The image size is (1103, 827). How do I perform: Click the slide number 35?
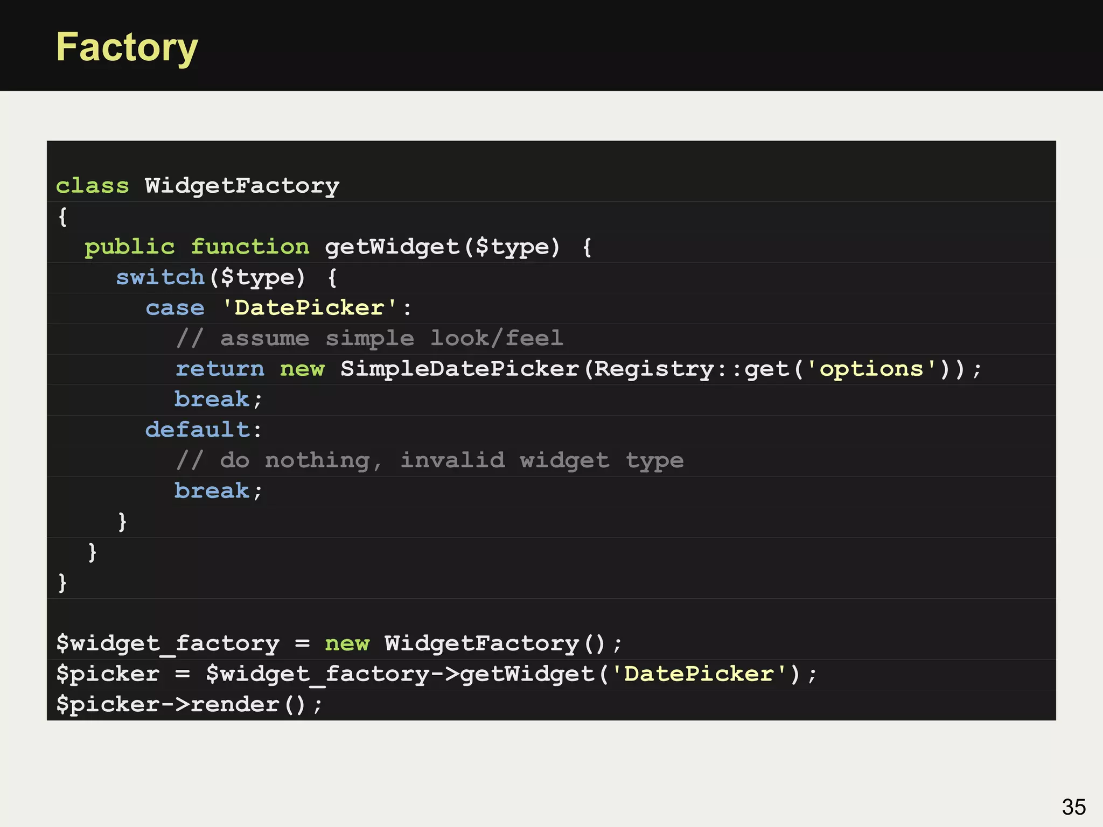[x=1073, y=807]
